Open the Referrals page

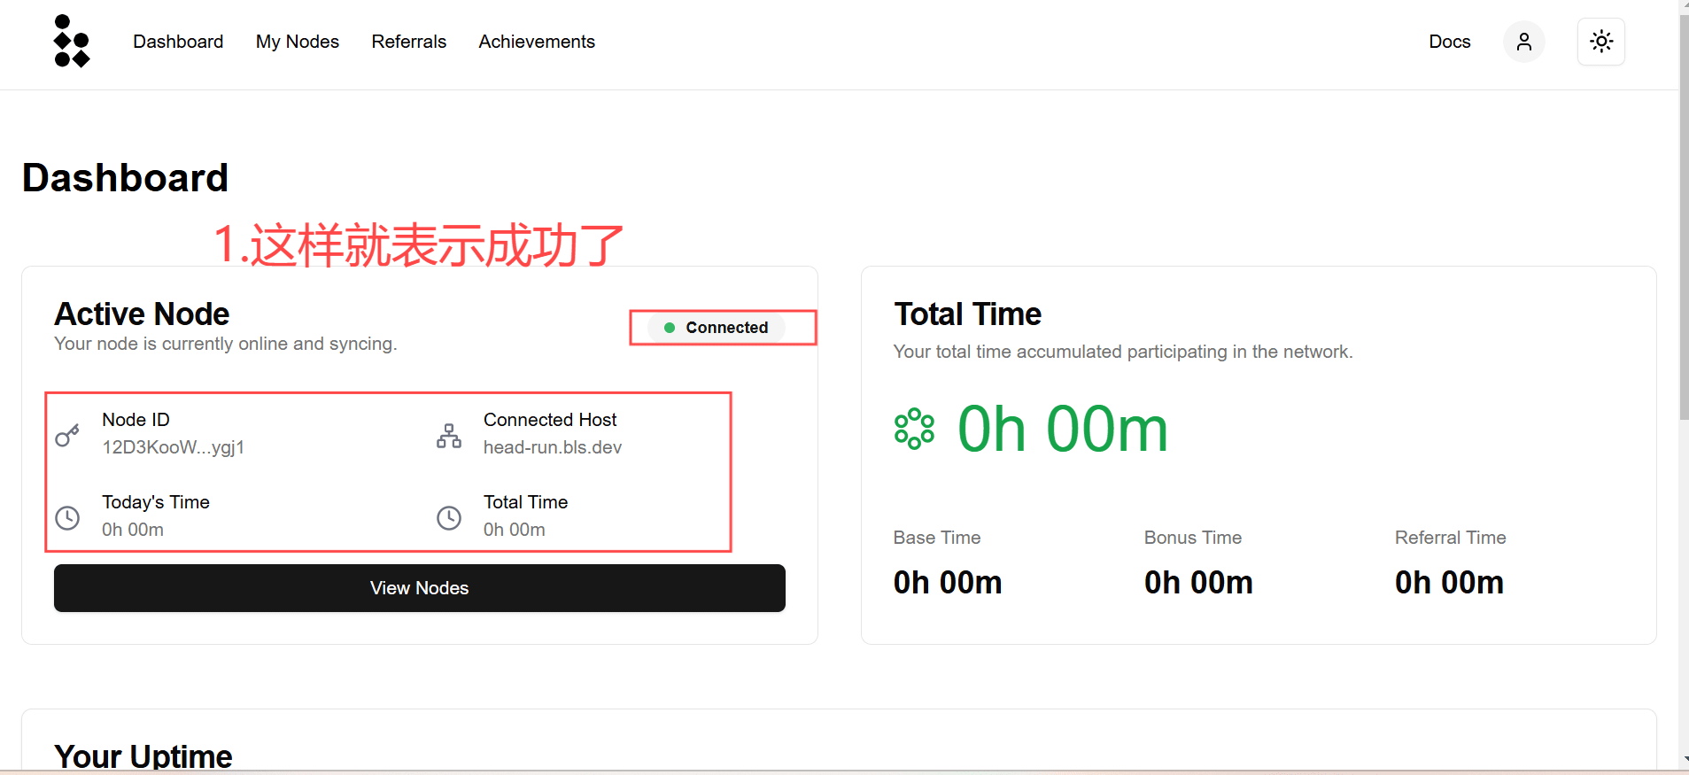point(409,42)
